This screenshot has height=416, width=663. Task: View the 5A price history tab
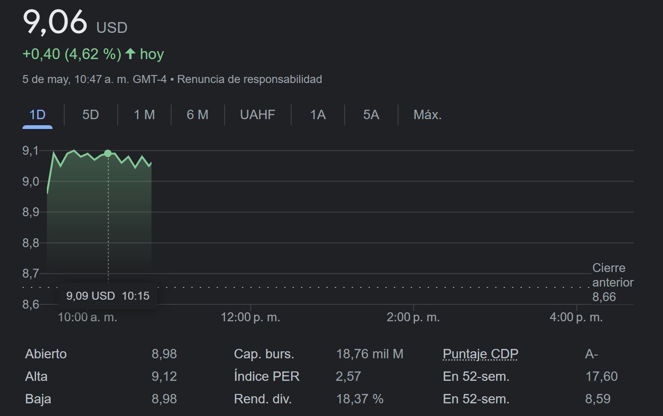(x=371, y=115)
